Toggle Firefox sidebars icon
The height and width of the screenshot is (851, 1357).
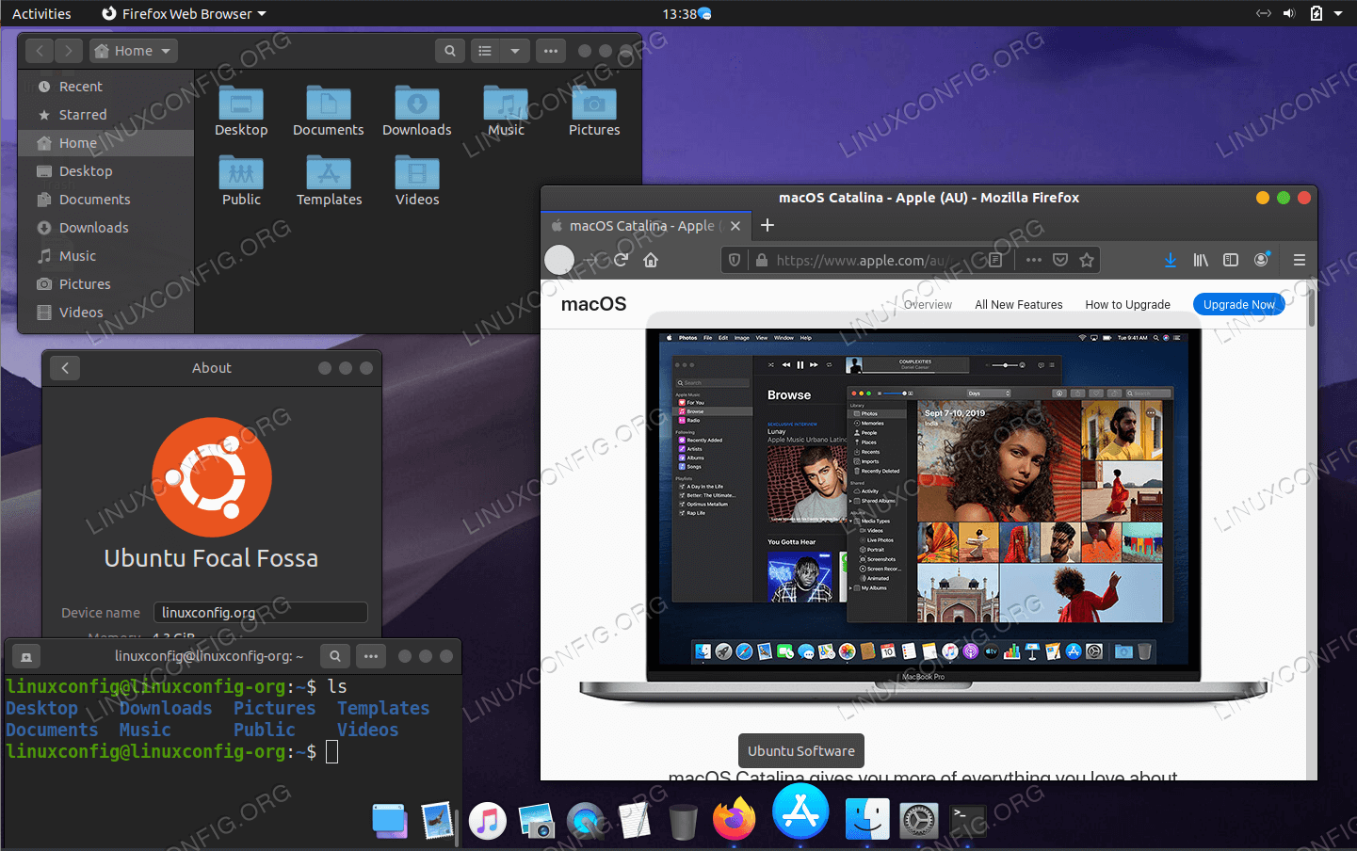pyautogui.click(x=1231, y=260)
